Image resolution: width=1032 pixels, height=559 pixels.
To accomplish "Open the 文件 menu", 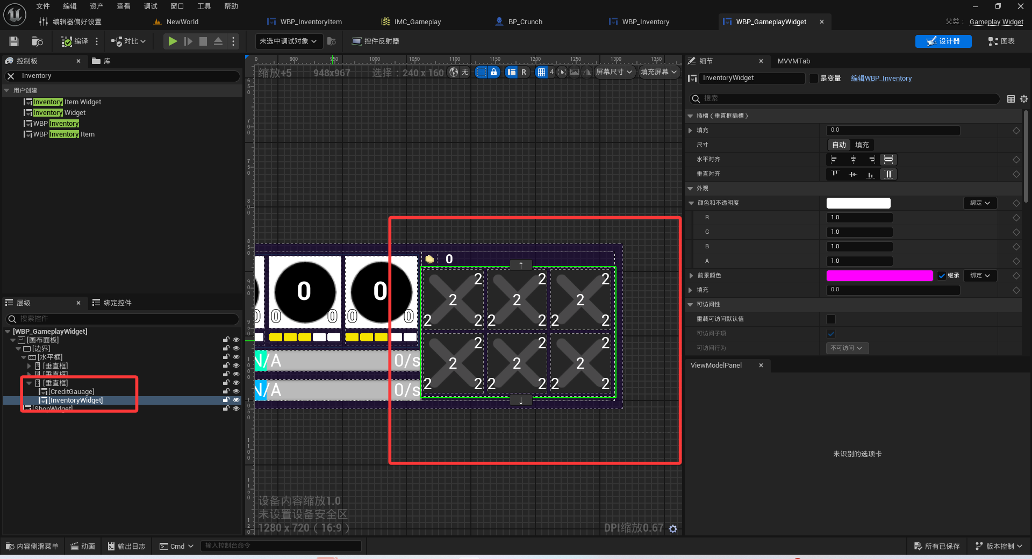I will pos(43,6).
